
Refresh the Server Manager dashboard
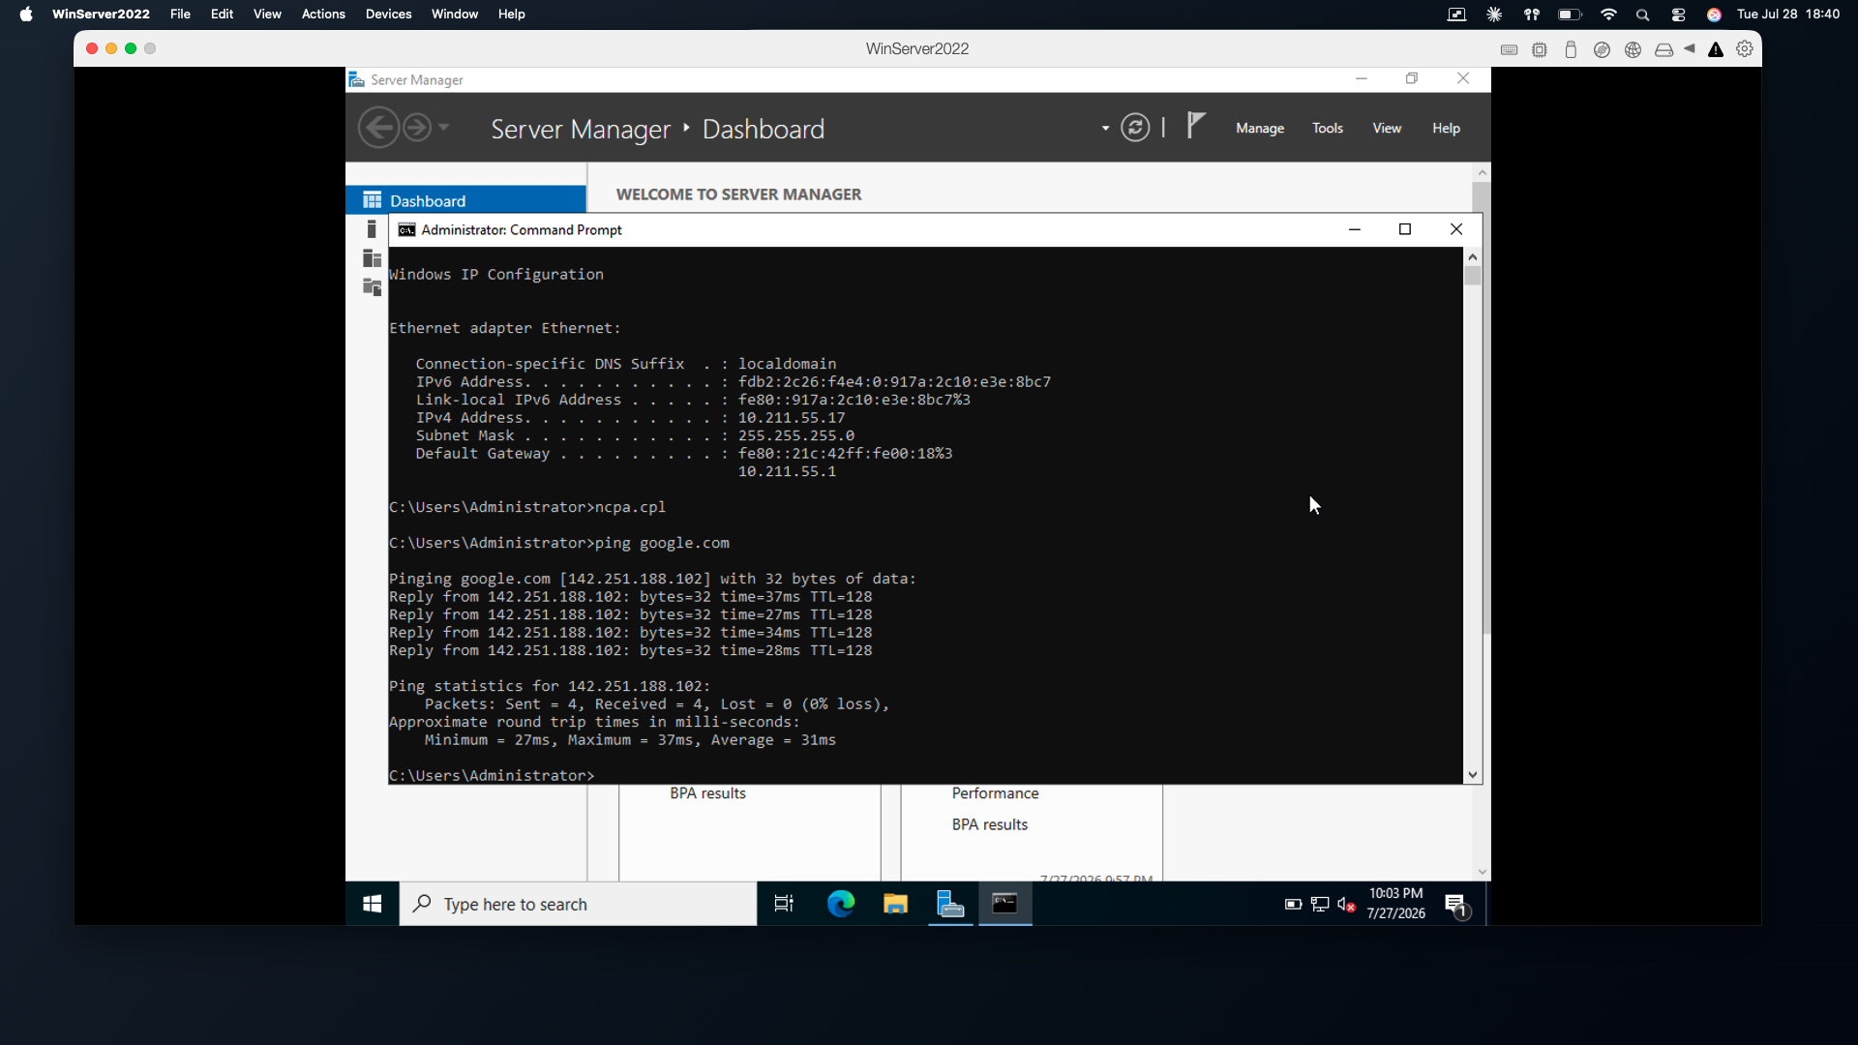(x=1135, y=128)
